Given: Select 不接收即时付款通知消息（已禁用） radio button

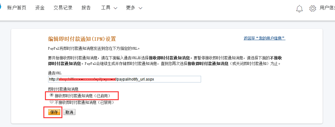Looking at the screenshot, I should click(x=52, y=102).
